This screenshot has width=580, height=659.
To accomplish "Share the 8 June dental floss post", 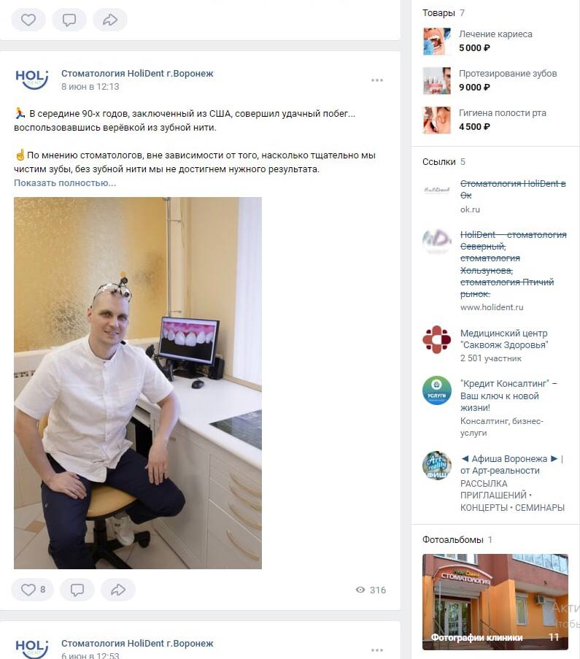I will (118, 590).
